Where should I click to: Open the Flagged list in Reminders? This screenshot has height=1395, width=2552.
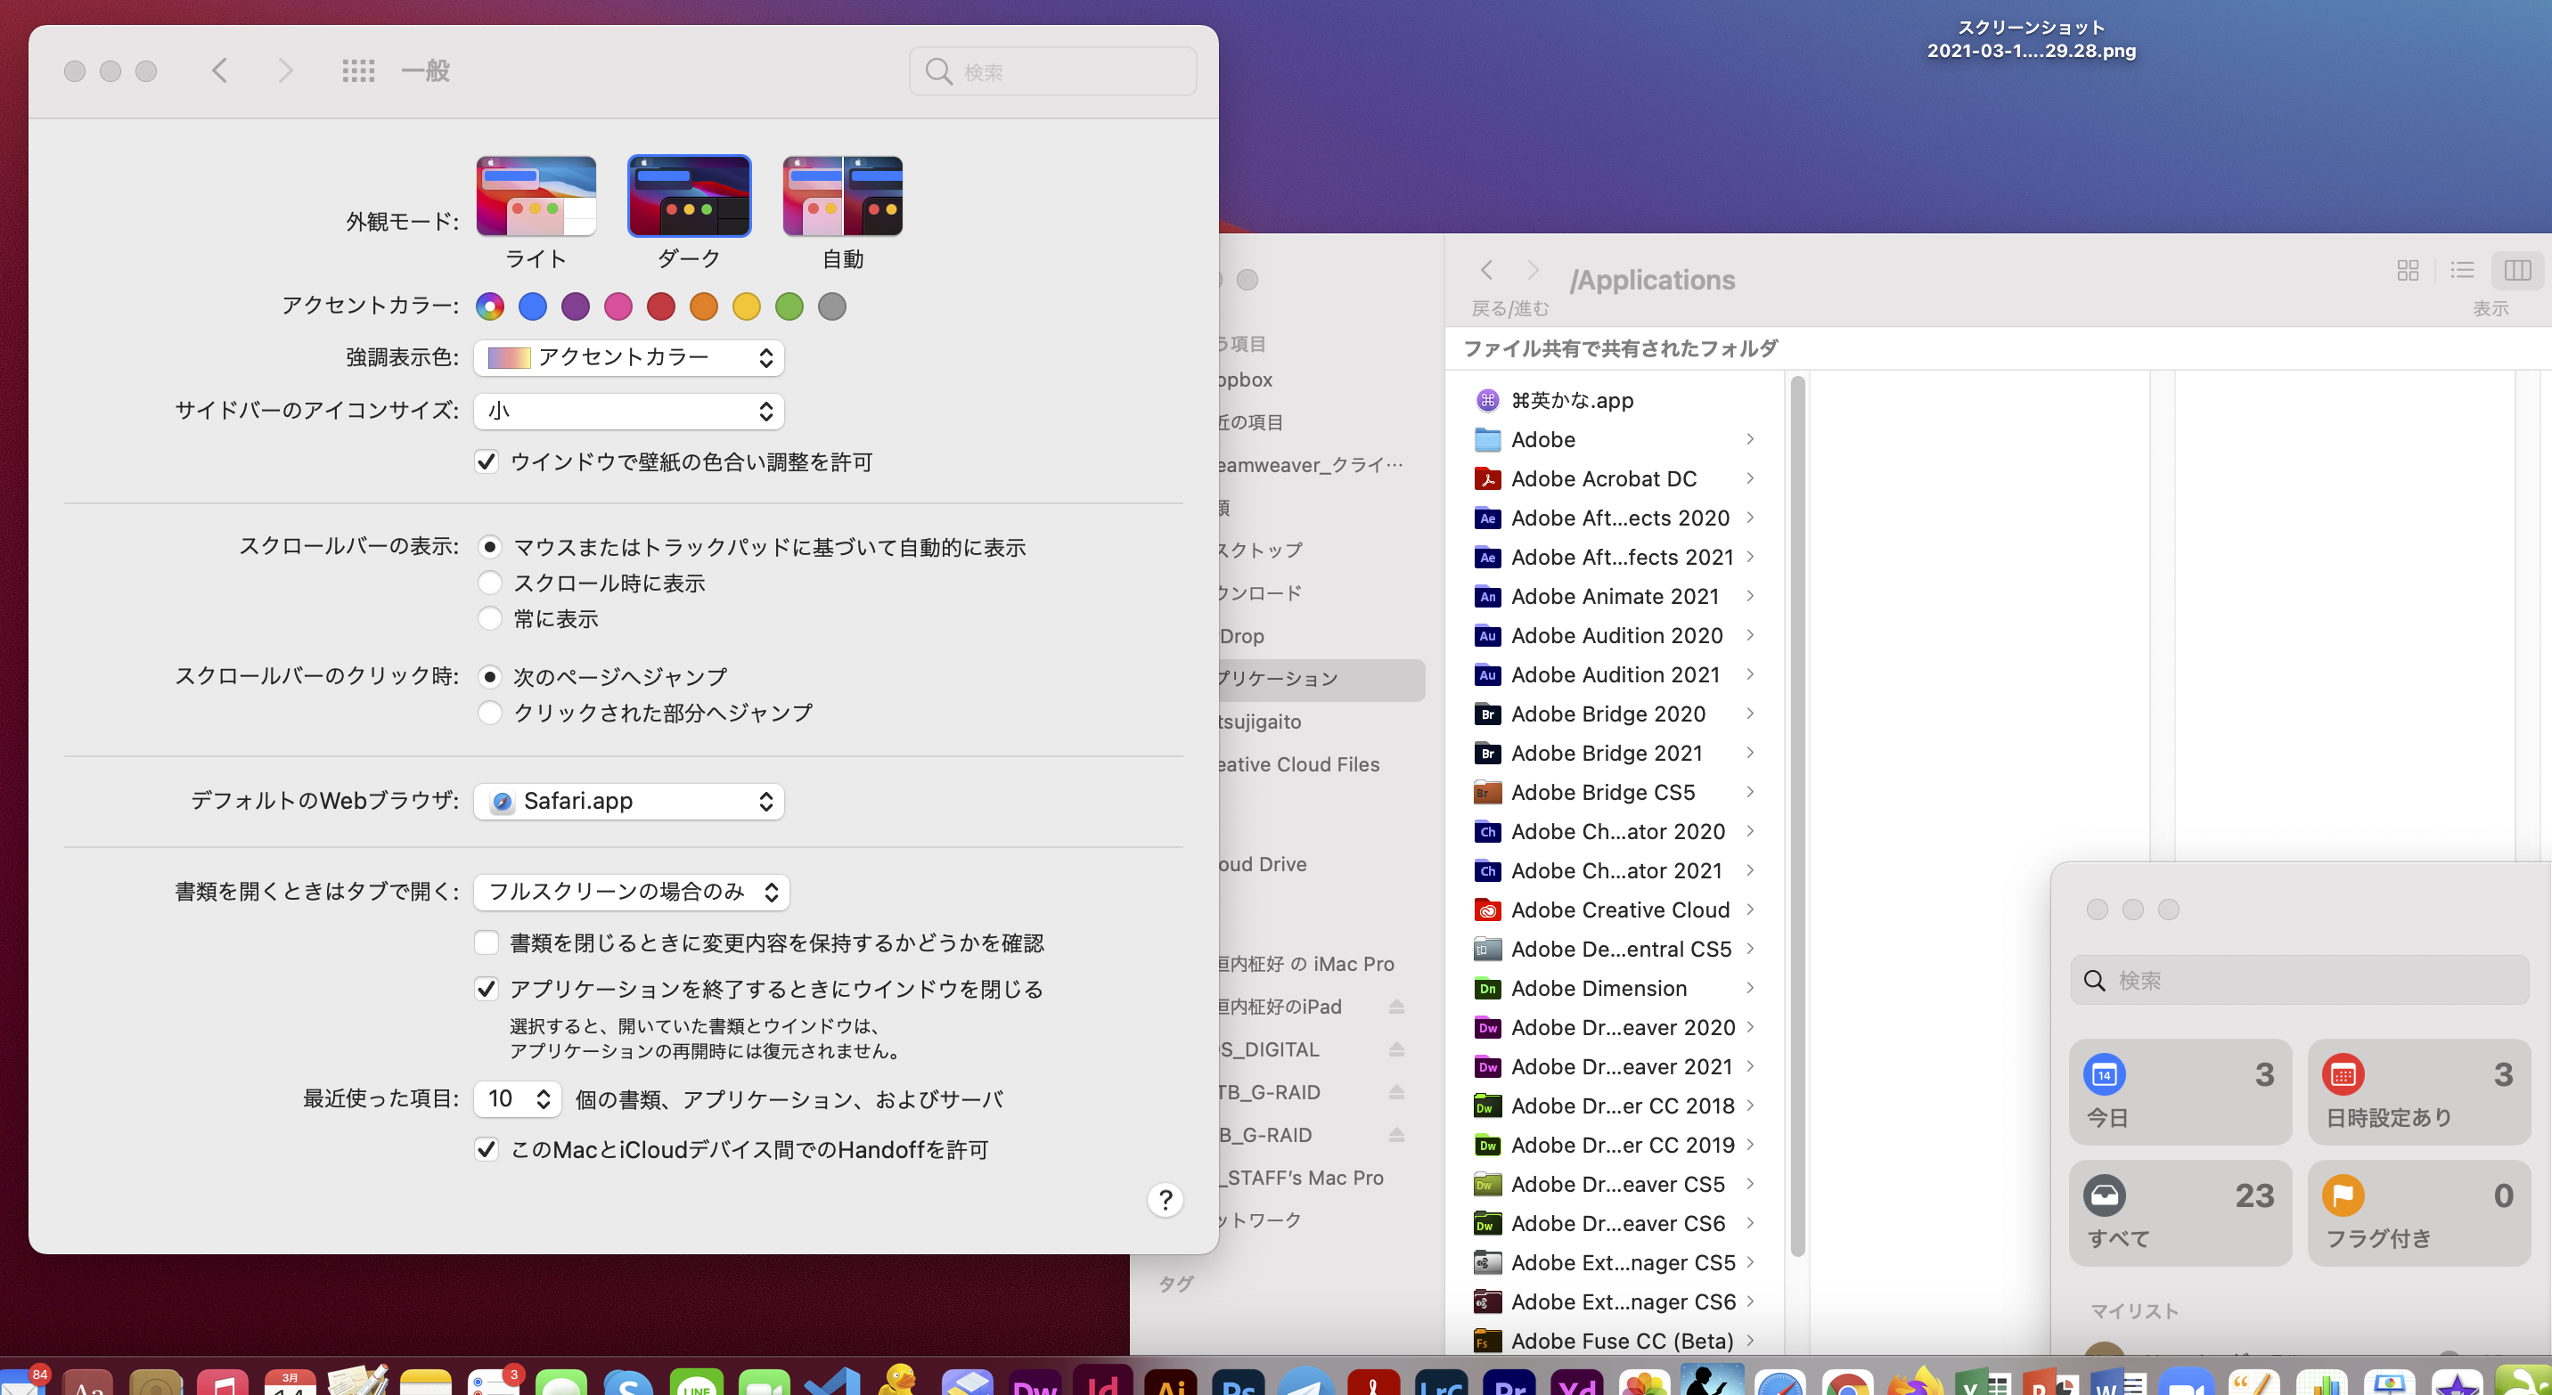tap(2418, 1212)
